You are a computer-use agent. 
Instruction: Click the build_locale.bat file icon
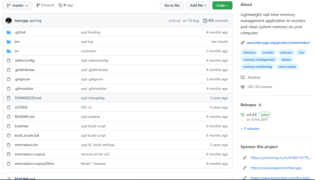[x=9, y=135]
